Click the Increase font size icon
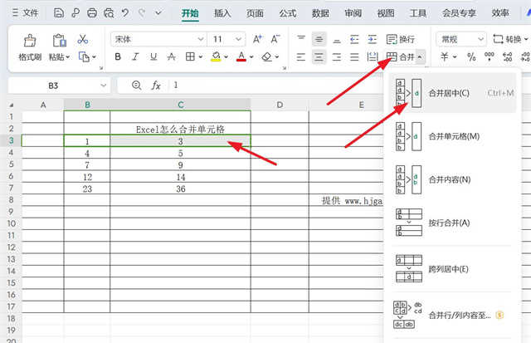531x343 pixels. 256,39
